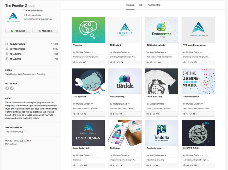
Task: Click the 1819 project views count
Action: point(54,44)
